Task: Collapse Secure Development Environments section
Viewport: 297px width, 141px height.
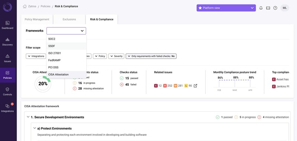Action: click(28, 117)
